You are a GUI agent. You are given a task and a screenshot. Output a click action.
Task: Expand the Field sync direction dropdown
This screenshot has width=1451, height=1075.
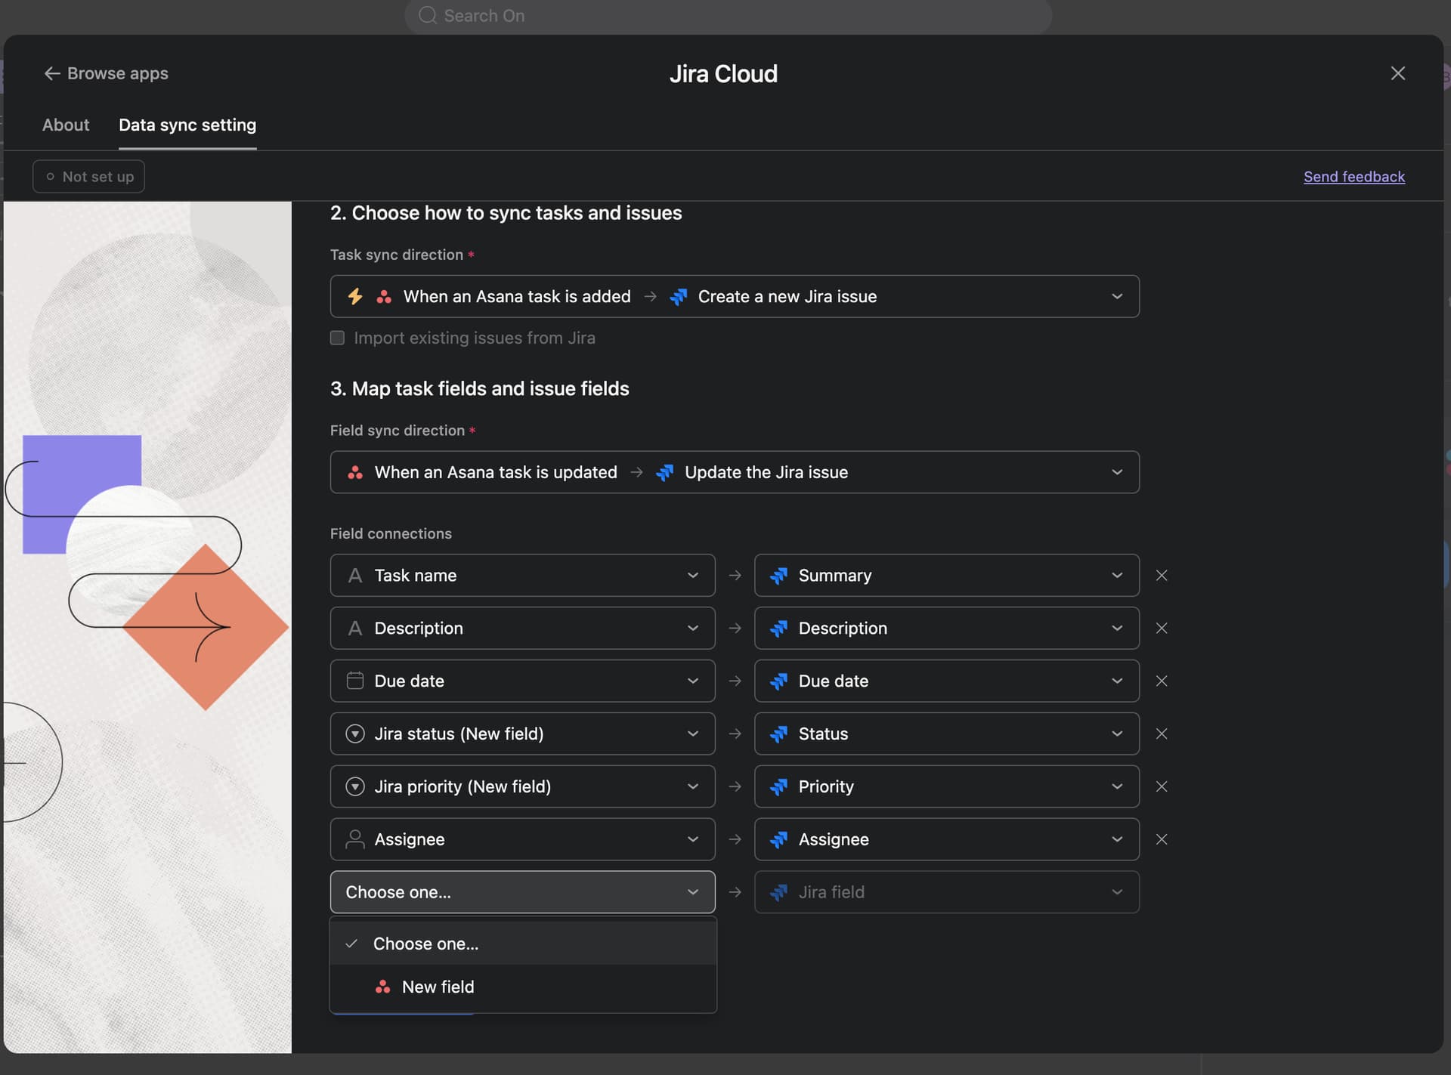pyautogui.click(x=734, y=472)
